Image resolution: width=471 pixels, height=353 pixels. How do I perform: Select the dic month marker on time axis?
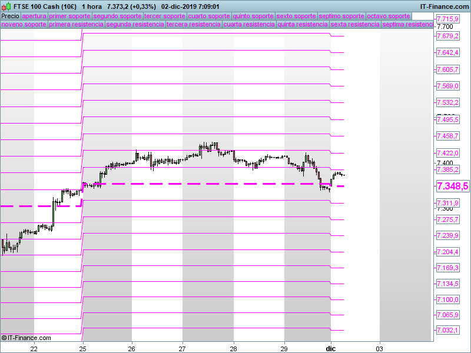tap(331, 349)
